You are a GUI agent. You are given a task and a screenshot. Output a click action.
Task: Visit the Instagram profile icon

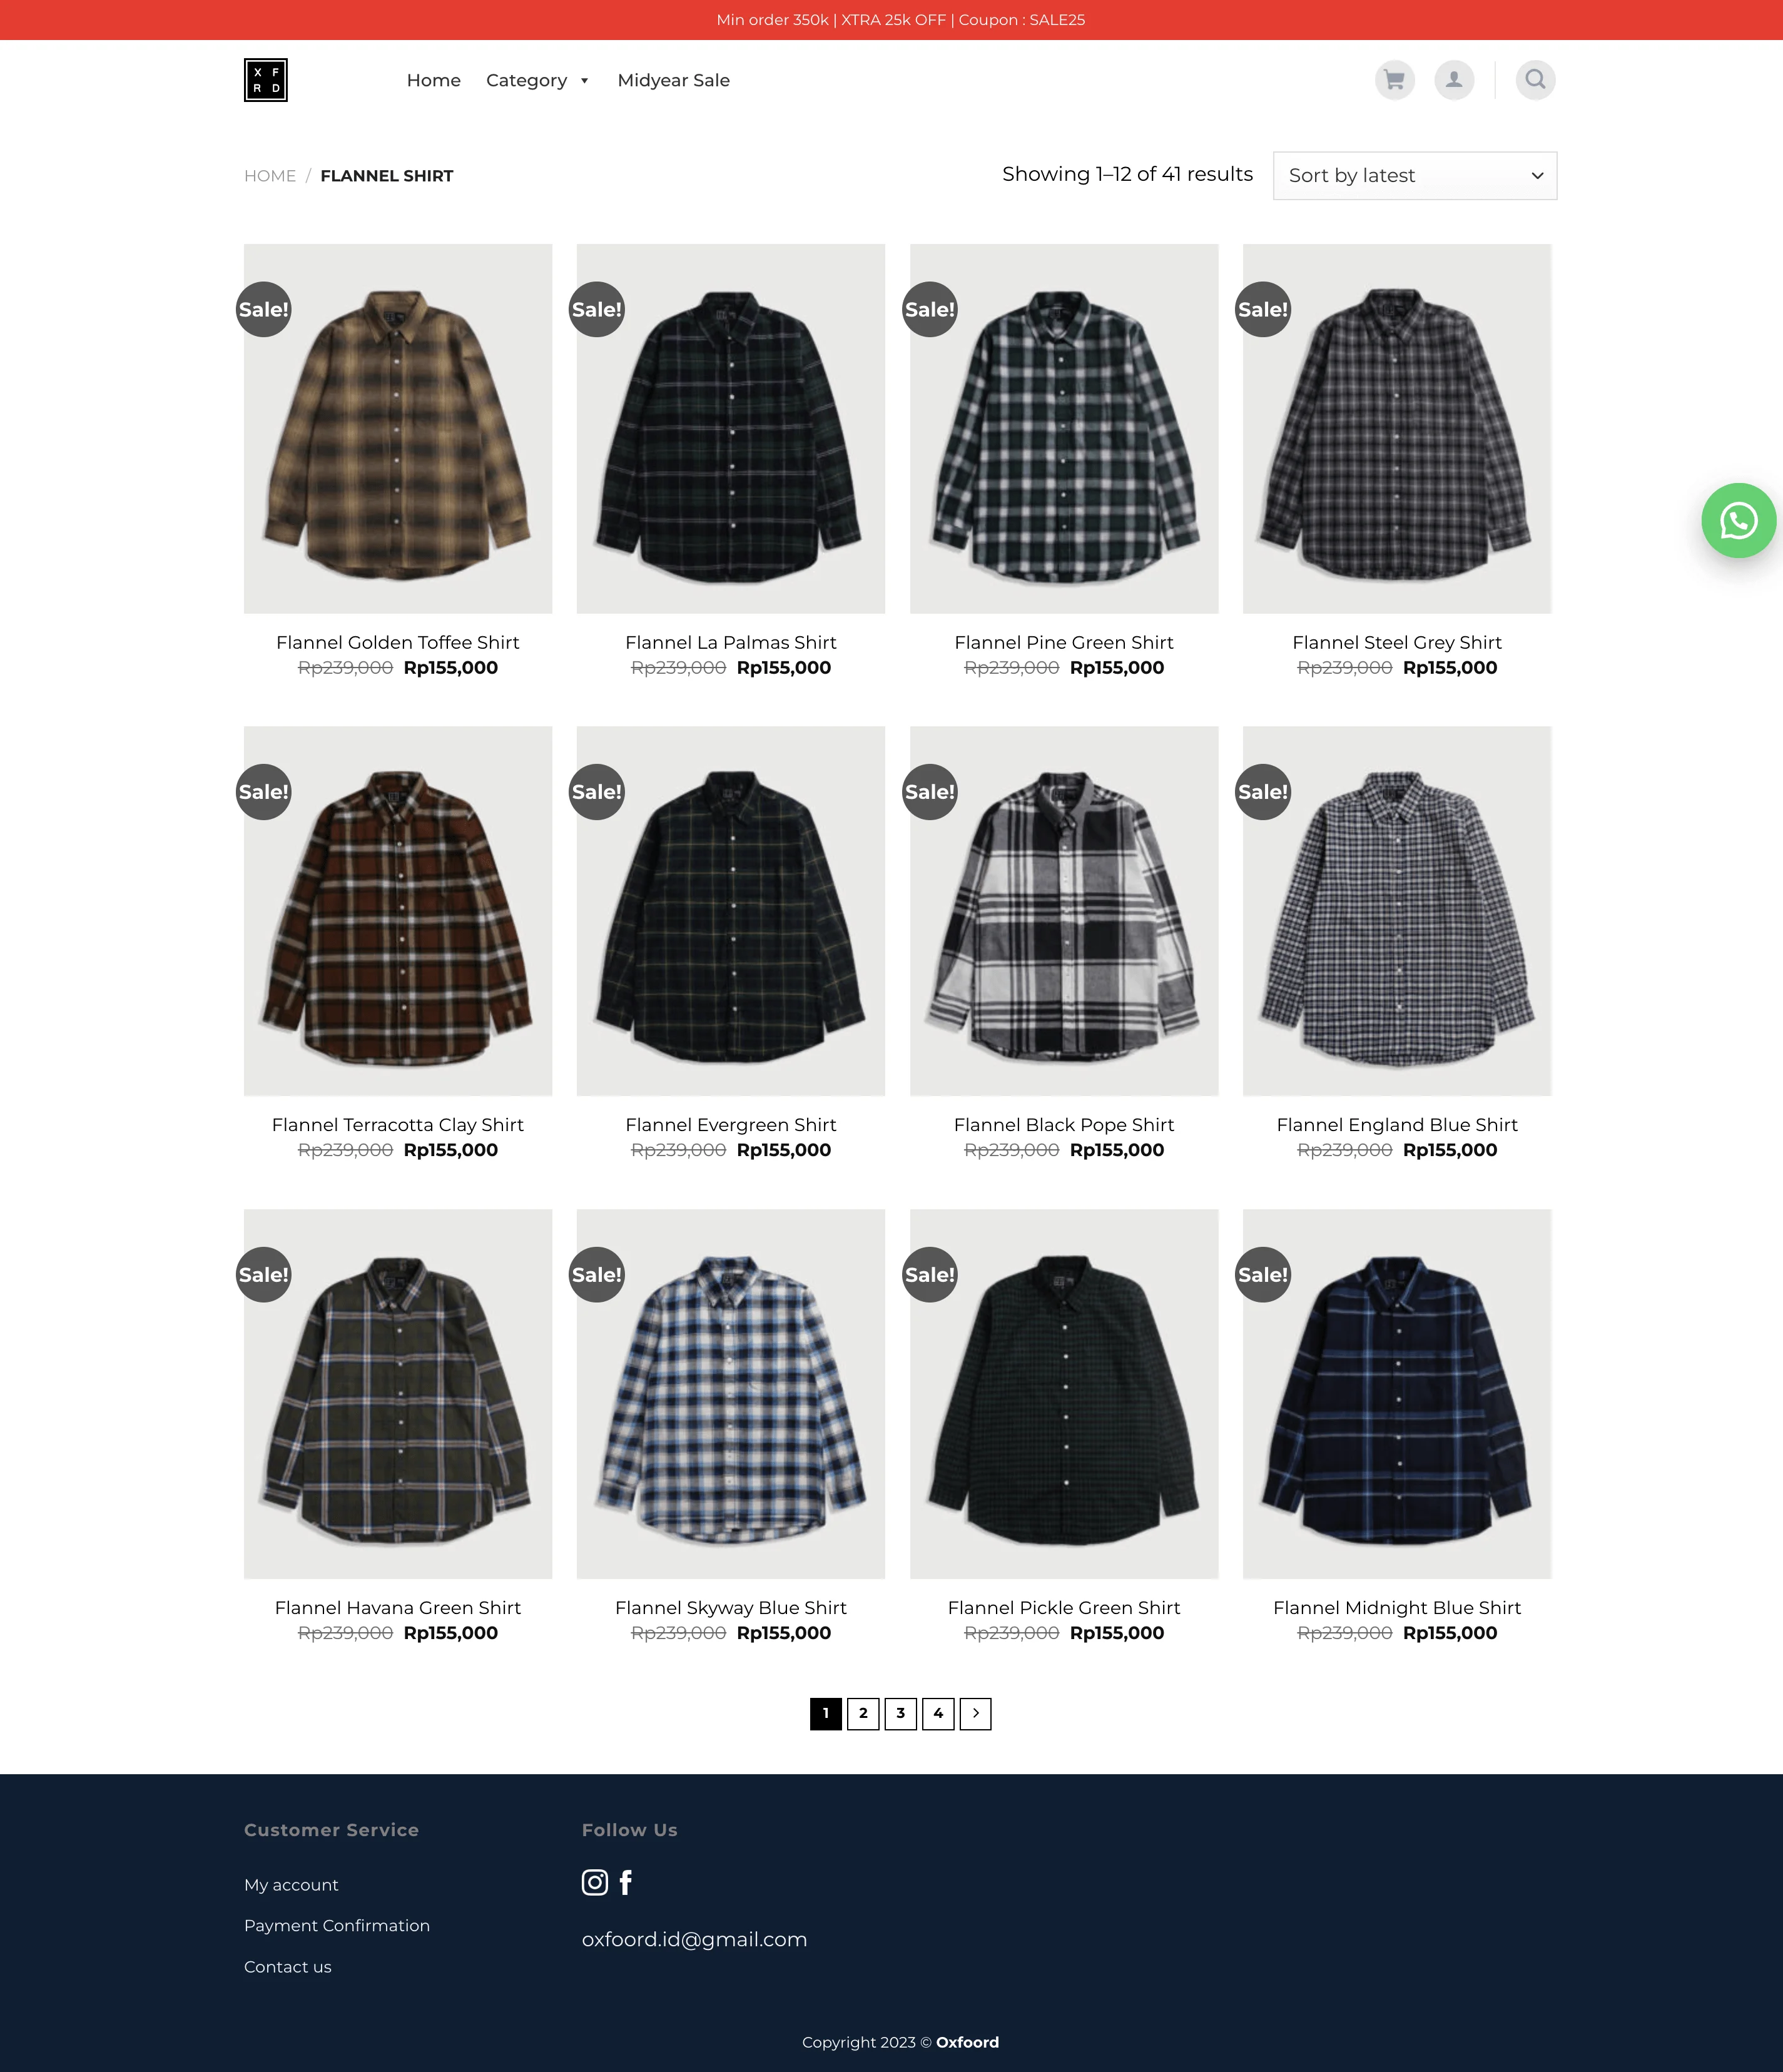(595, 1883)
